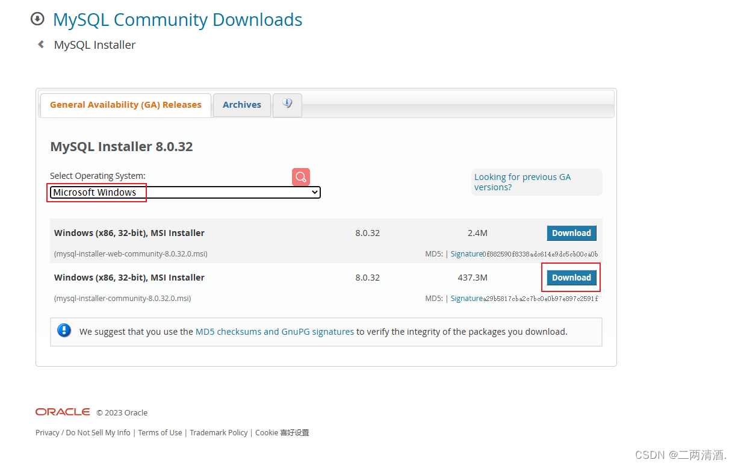
Task: Open MySQL Community Downloads title link
Action: coord(178,19)
